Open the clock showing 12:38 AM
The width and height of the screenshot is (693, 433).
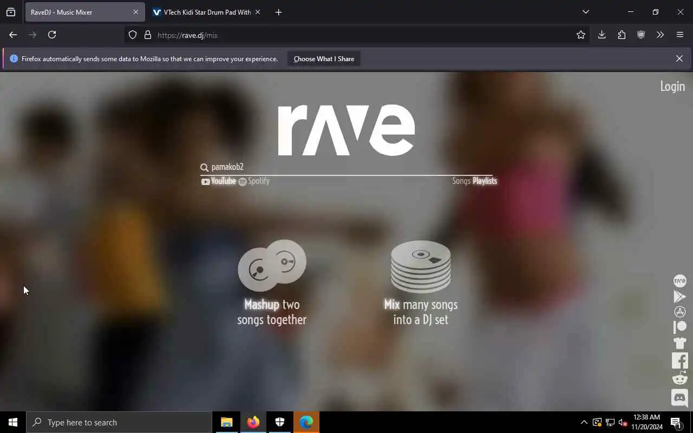point(646,422)
